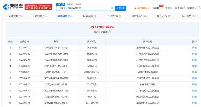Click the date 2023-04-25
Screen dimensions: 201x107
click(x=24, y=103)
